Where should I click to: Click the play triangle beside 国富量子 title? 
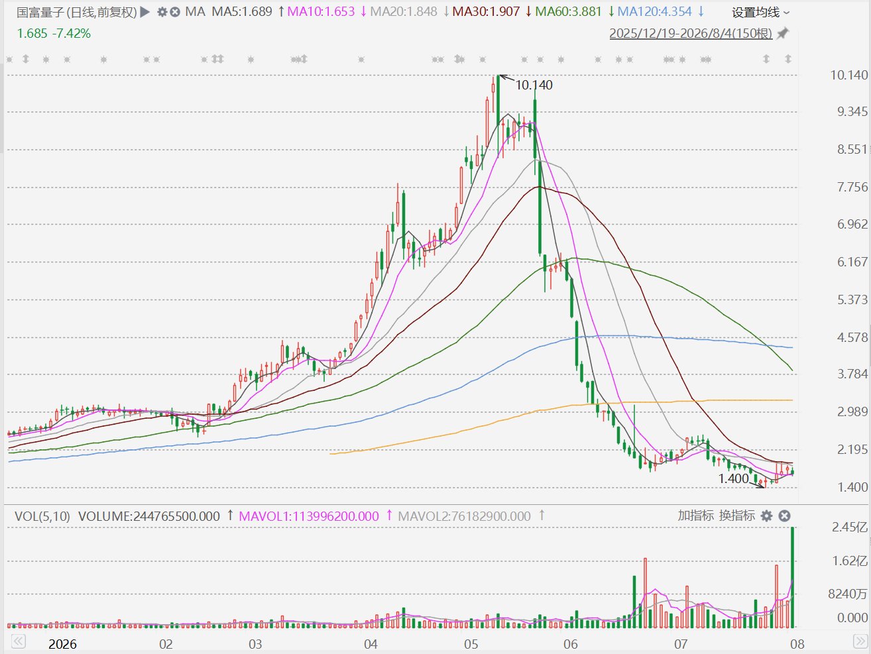[x=145, y=12]
